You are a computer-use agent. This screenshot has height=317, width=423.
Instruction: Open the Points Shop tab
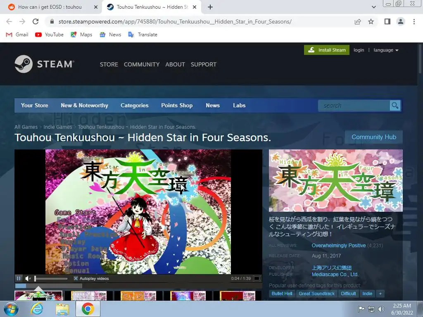point(177,105)
